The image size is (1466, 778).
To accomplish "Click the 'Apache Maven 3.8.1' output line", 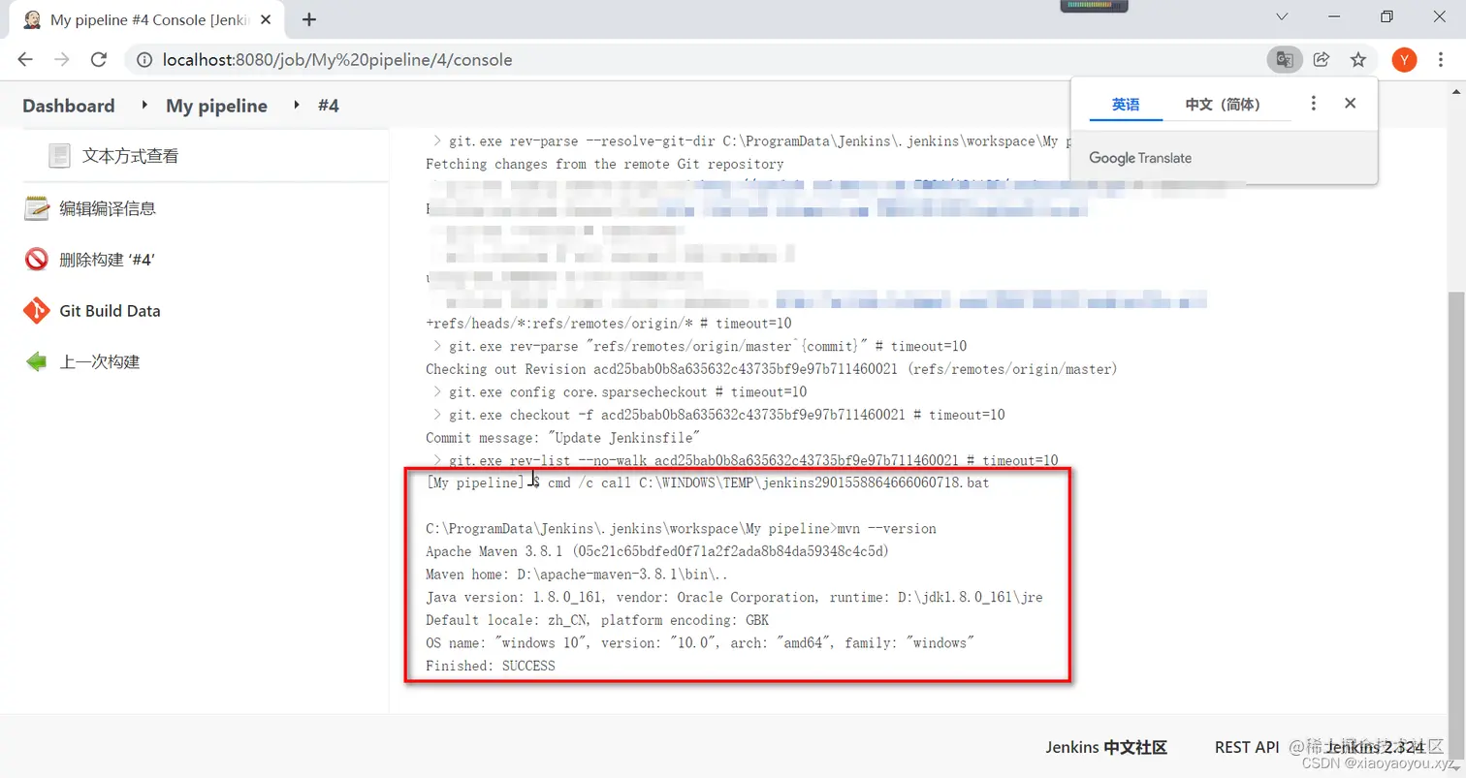I will 657,551.
